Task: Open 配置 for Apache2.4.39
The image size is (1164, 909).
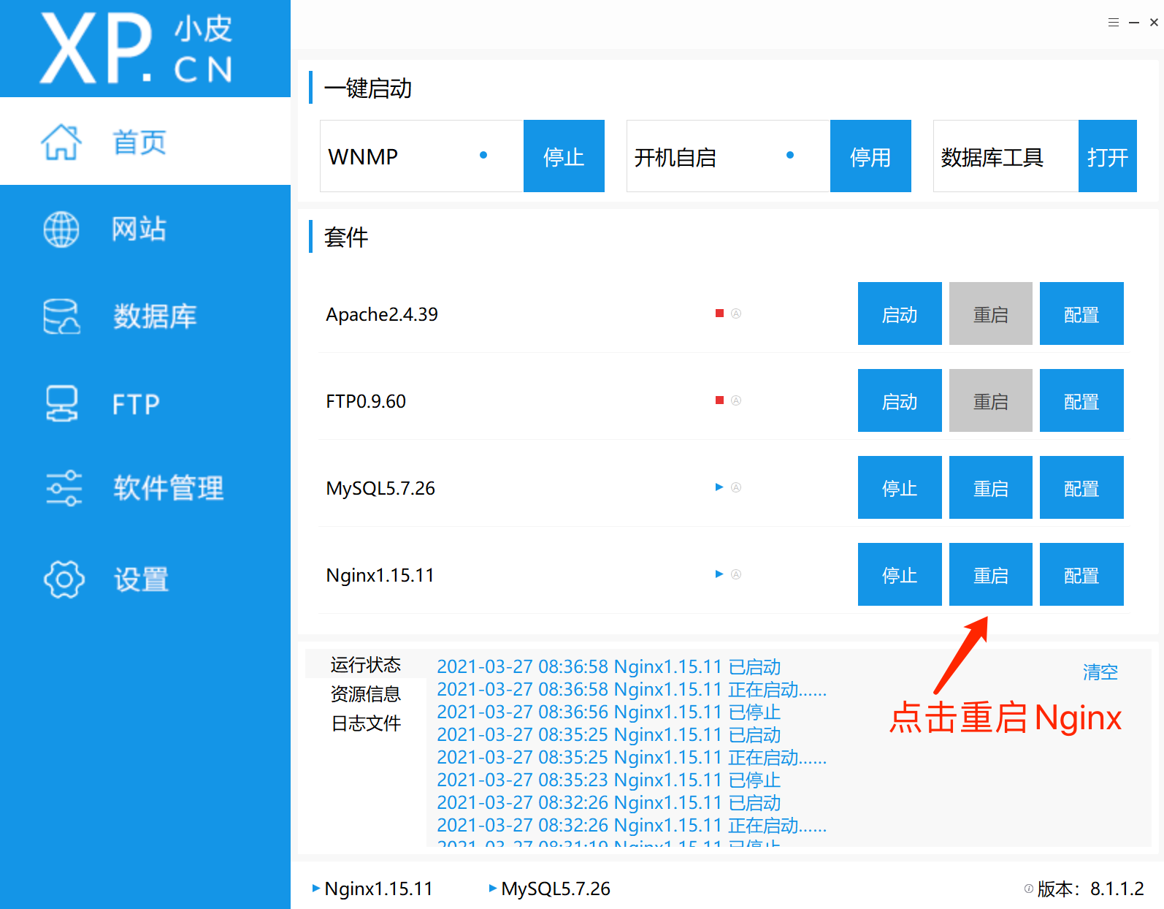Action: [1081, 313]
